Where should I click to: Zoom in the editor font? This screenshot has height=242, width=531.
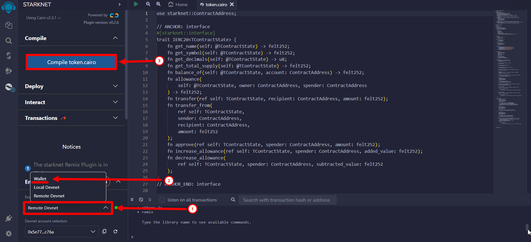tap(158, 4)
